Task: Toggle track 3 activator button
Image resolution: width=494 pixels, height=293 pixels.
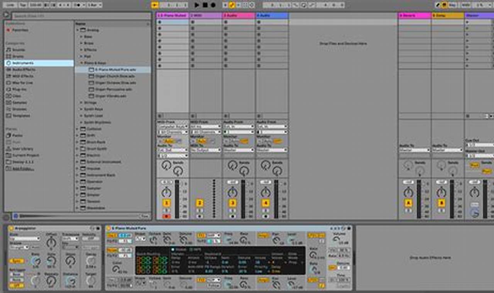Action: [x=232, y=203]
